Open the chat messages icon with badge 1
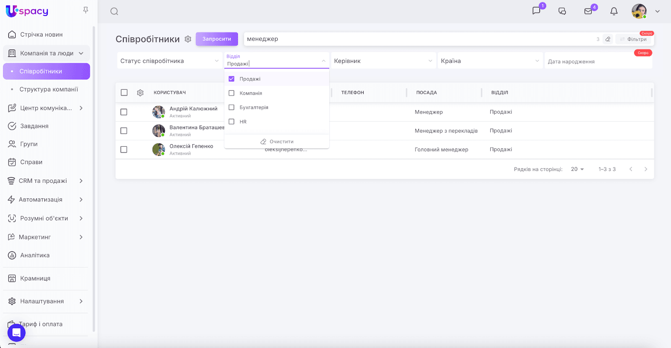The image size is (671, 348). pos(536,11)
